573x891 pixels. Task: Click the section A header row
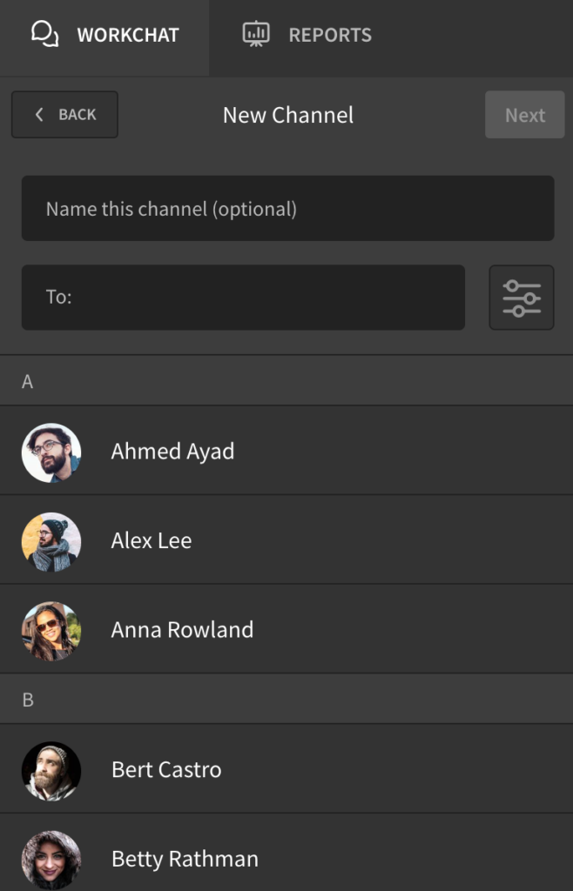(286, 380)
